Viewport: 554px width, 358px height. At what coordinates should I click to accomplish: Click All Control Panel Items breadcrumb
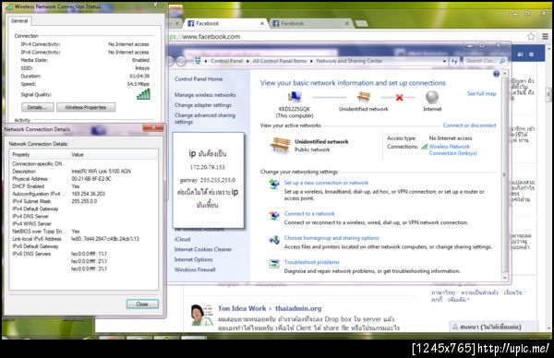pyautogui.click(x=280, y=61)
